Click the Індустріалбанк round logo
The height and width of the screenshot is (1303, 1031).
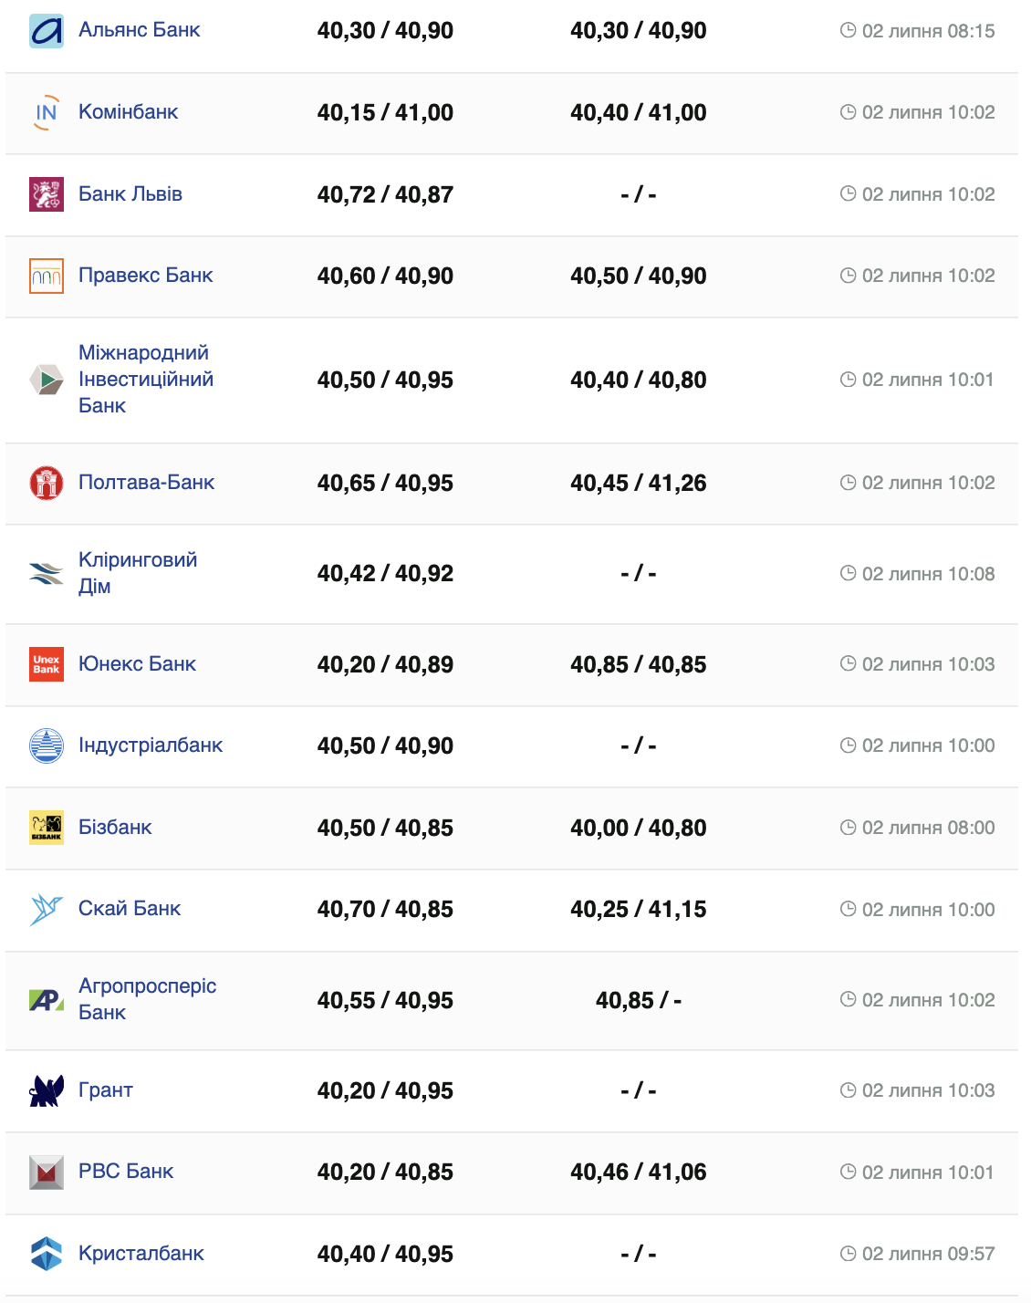(x=47, y=745)
